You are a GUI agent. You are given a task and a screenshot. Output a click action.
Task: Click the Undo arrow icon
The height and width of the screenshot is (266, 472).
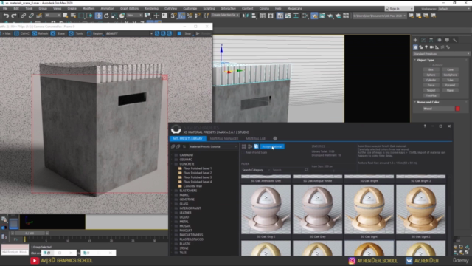click(6, 16)
